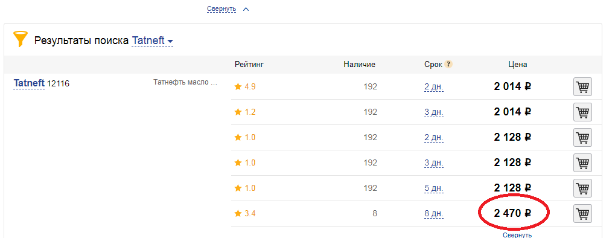This screenshot has height=238, width=615.
Task: Add the 2 470 ₽ offer to cart
Action: point(582,213)
